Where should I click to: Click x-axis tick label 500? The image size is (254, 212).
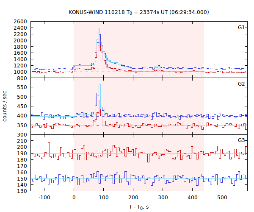pyautogui.click(x=222, y=198)
